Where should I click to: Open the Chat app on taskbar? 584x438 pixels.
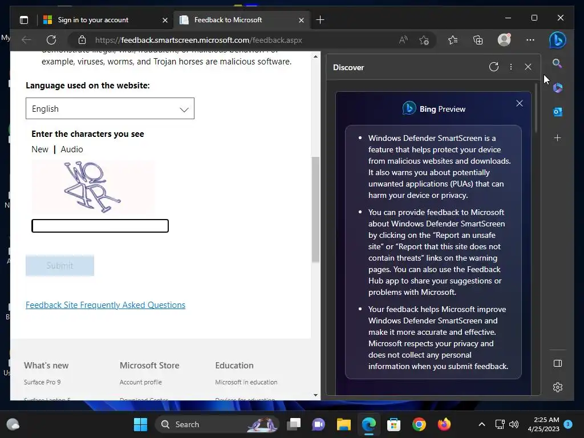(x=318, y=424)
